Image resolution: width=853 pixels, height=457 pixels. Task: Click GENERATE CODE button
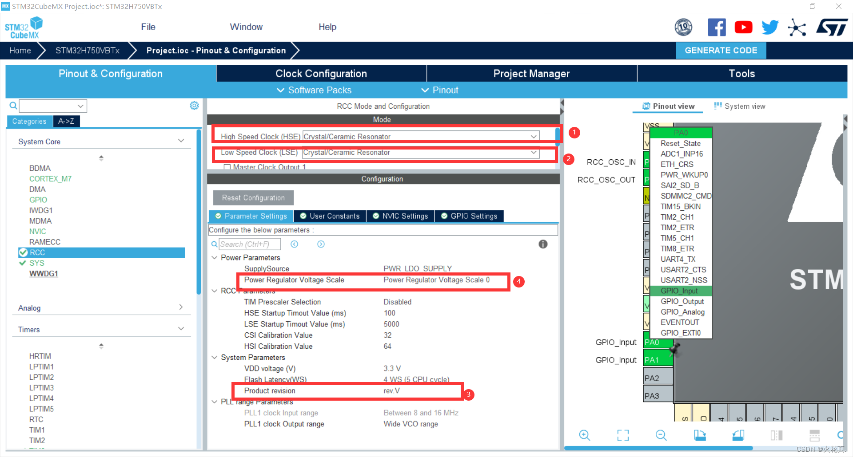coord(721,51)
